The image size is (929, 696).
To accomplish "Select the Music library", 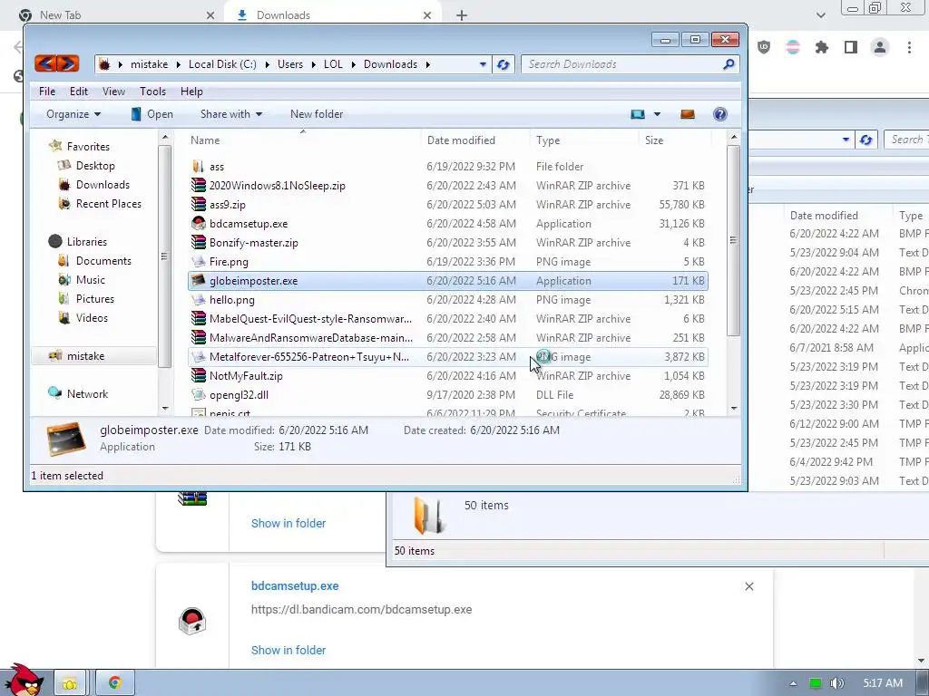I will point(90,279).
